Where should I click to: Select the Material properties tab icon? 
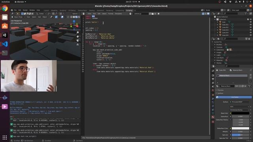tap(213, 117)
